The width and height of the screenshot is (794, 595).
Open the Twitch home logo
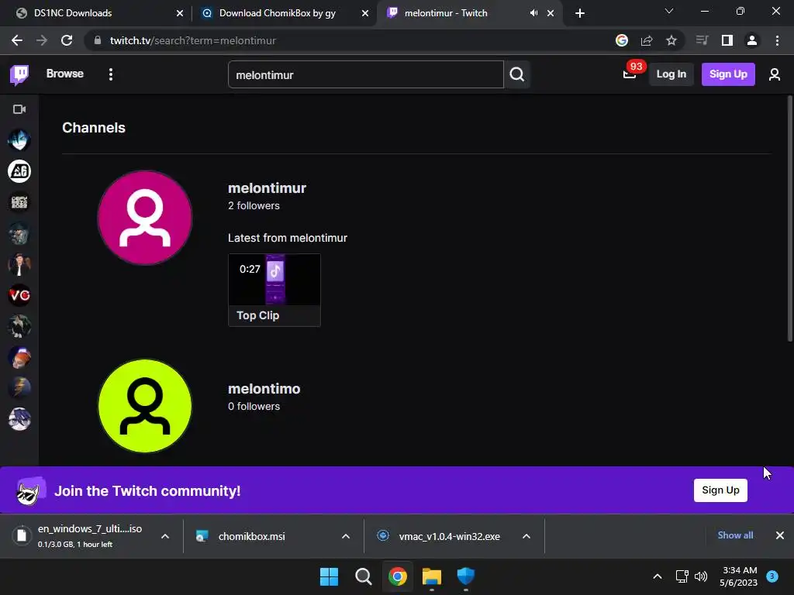(19, 75)
